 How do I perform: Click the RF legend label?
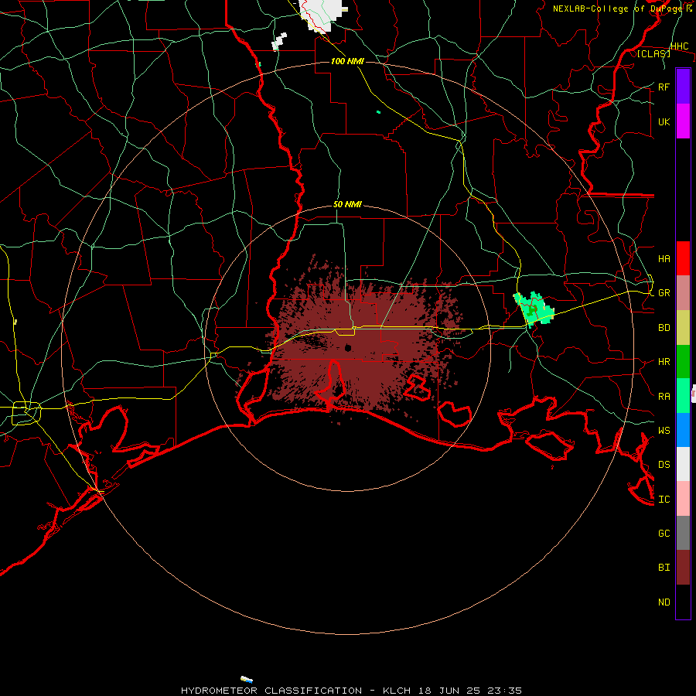(x=664, y=87)
